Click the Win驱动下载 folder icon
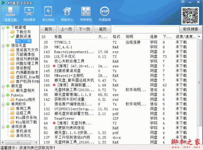Viewport: 203px width, 150px height. coord(13,122)
